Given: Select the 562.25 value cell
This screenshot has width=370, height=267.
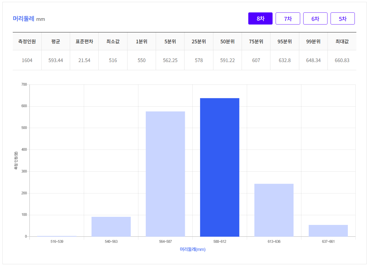Looking at the screenshot, I should pyautogui.click(x=170, y=60).
